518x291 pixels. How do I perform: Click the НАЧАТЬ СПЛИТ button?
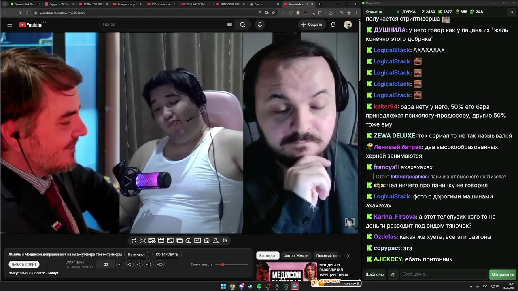[24, 264]
